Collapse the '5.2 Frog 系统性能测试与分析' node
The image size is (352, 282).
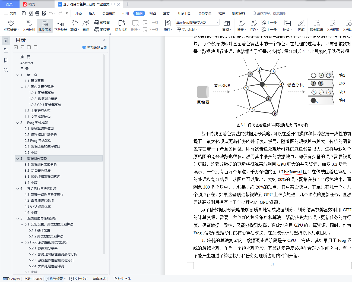coord(22,242)
